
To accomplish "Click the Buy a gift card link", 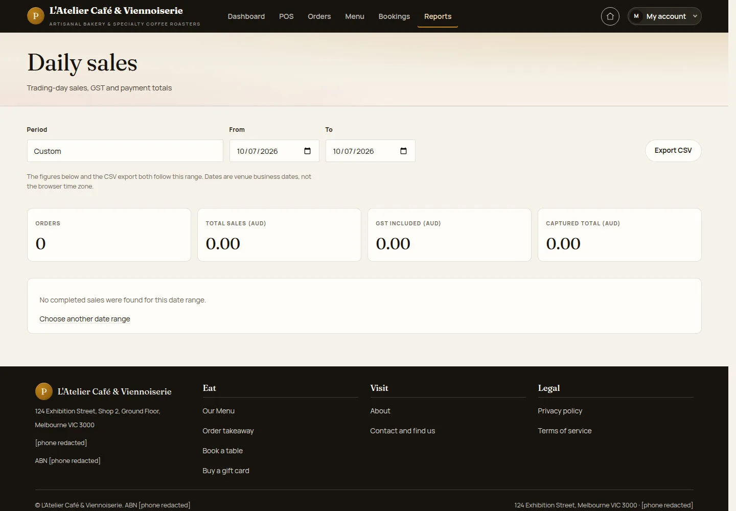I will [x=226, y=471].
